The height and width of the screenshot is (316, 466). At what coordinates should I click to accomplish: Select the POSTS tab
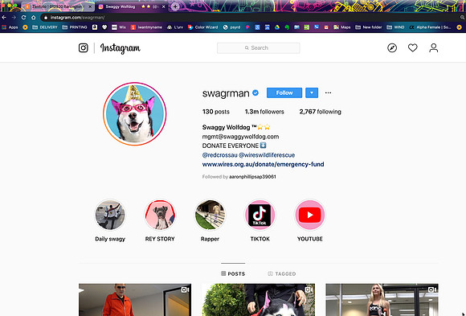point(233,273)
